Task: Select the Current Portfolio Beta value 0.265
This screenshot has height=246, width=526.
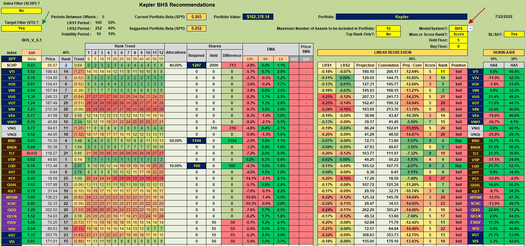Action: 197,17
